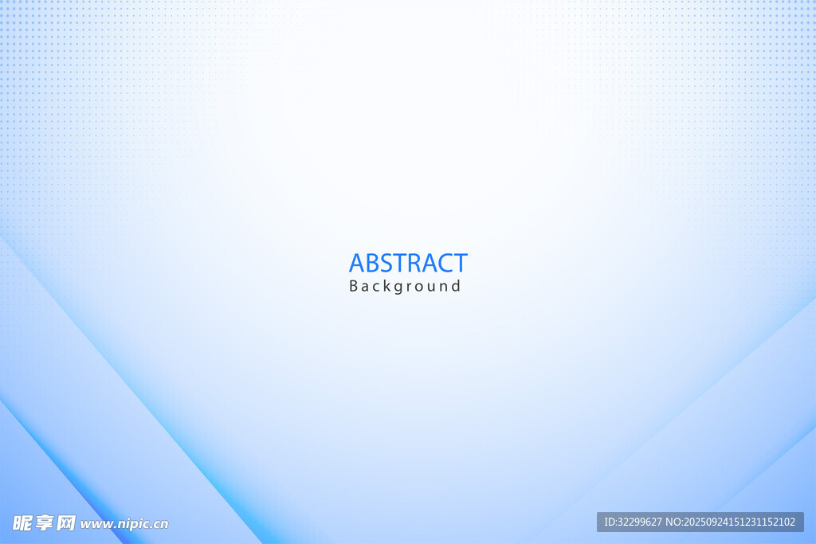The height and width of the screenshot is (544, 816).
Task: Click the Background subtitle text
Action: pyautogui.click(x=405, y=286)
